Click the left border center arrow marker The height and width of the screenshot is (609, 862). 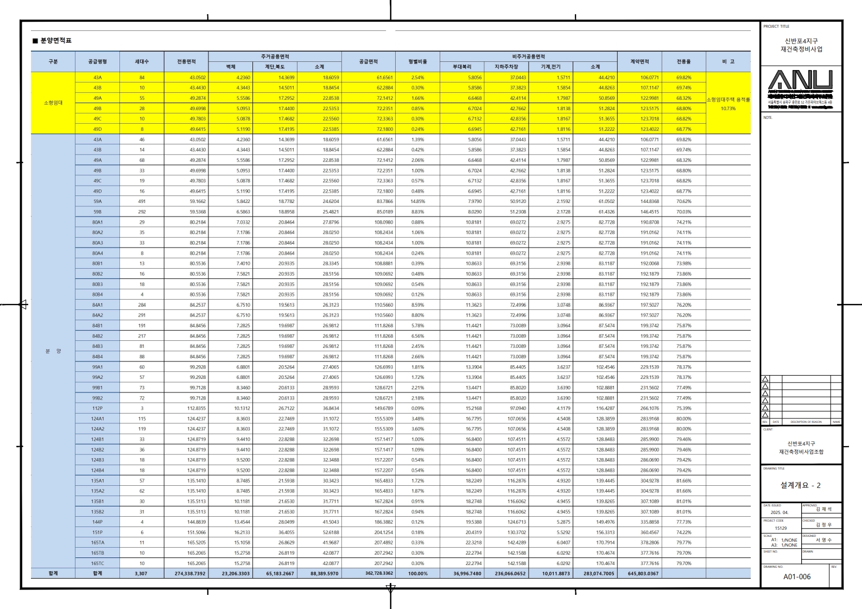23,304
